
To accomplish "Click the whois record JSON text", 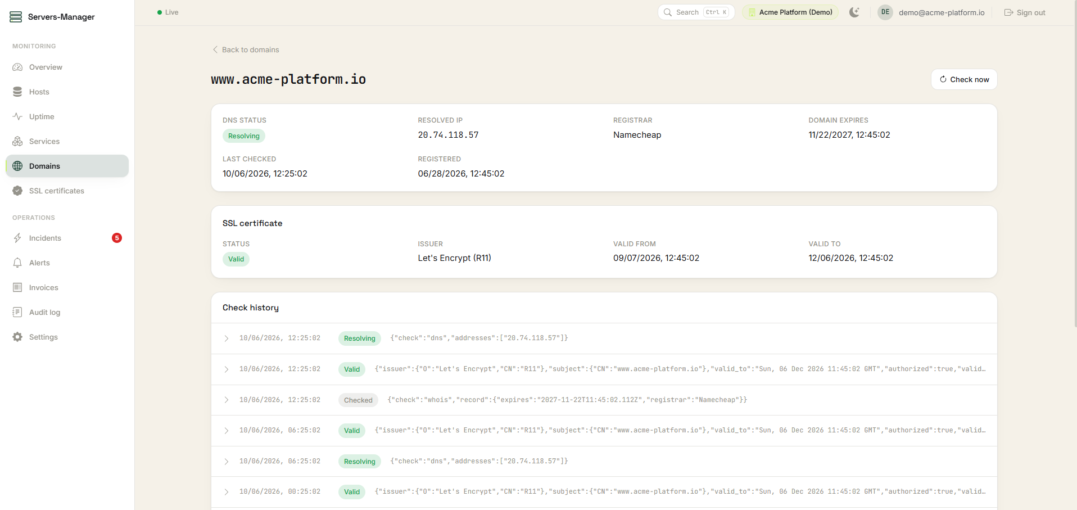I will pyautogui.click(x=567, y=400).
